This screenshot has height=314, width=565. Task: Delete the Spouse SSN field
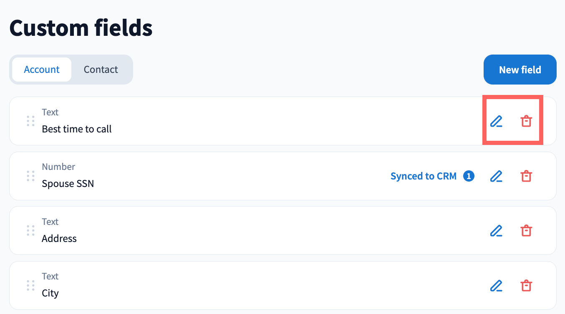[526, 176]
